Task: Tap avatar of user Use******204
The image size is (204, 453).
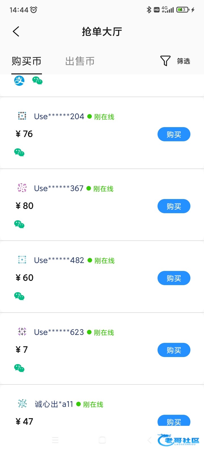Action: pyautogui.click(x=22, y=116)
